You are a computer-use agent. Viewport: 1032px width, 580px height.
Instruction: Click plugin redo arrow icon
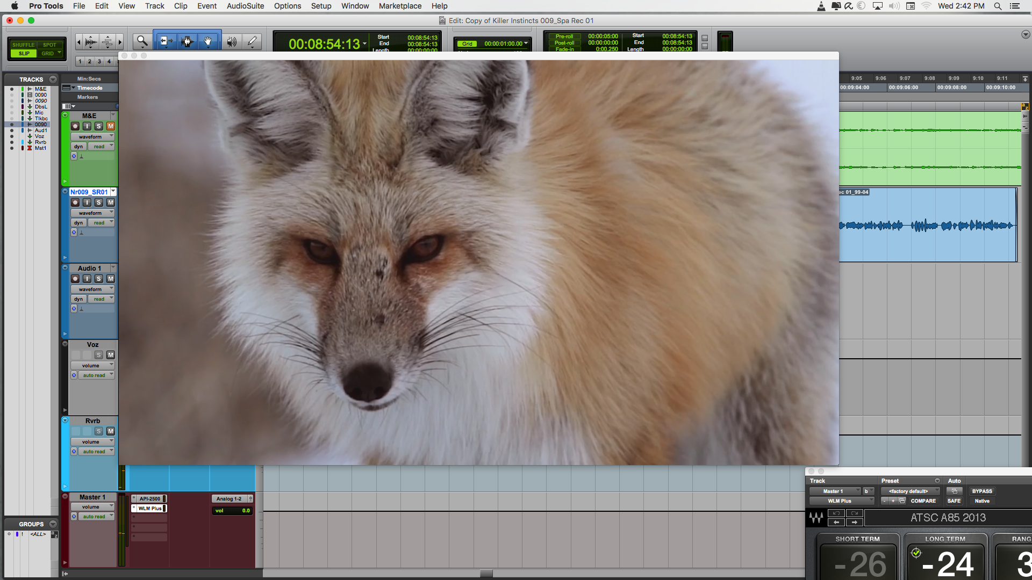855,513
